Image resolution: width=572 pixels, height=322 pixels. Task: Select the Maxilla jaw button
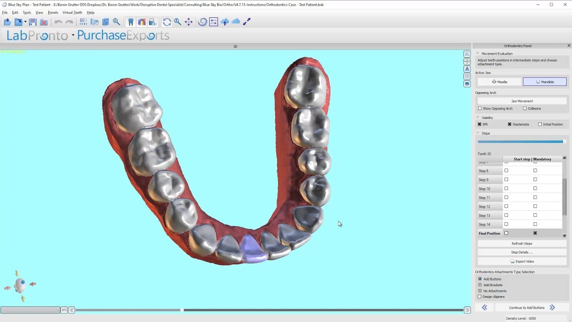point(500,82)
